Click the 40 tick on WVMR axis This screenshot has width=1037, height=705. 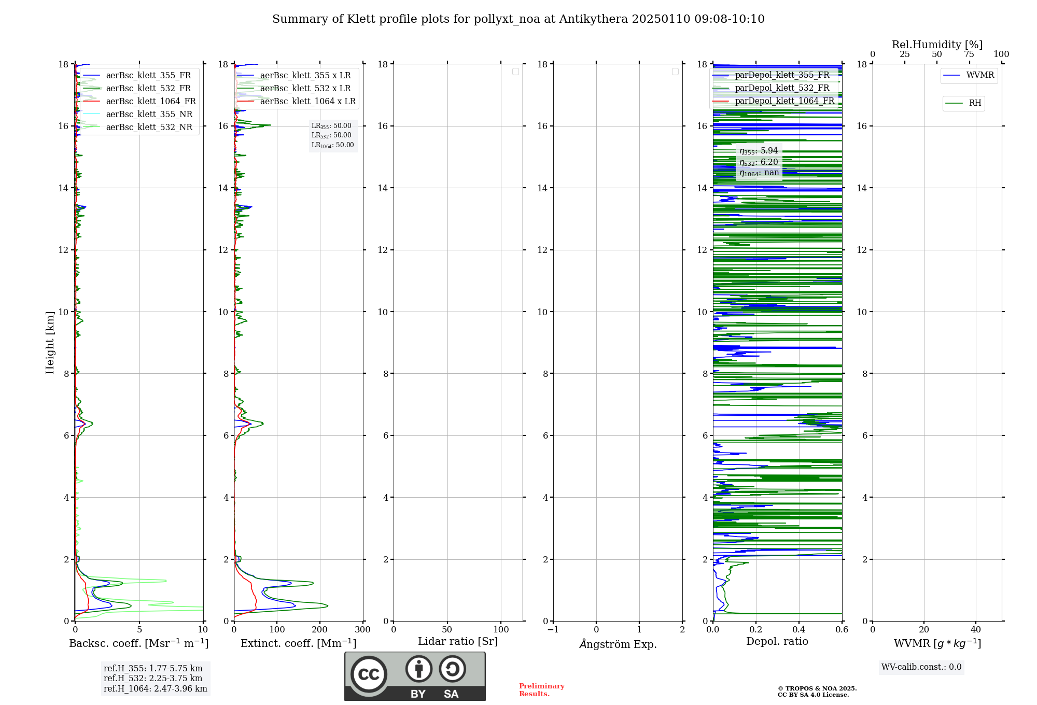tap(975, 630)
